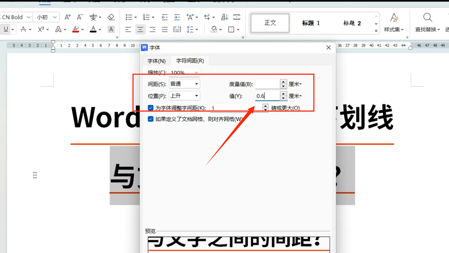Apply the 标题 1 style

coord(311,23)
